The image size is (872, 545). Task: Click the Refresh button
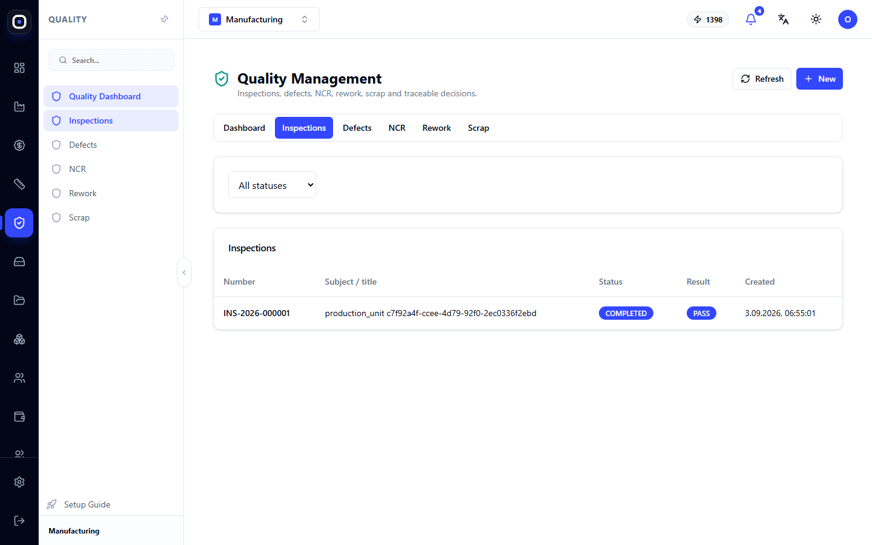point(762,79)
